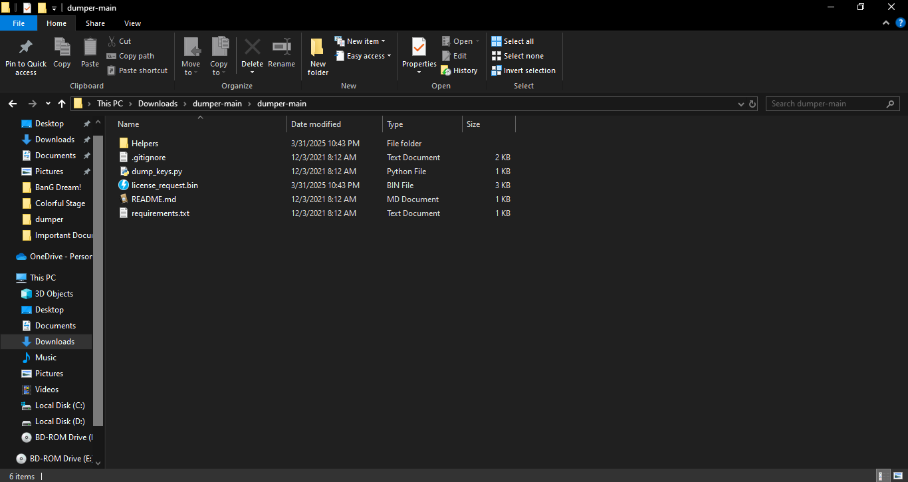Image resolution: width=908 pixels, height=482 pixels.
Task: Create a New folder
Action: [x=318, y=57]
